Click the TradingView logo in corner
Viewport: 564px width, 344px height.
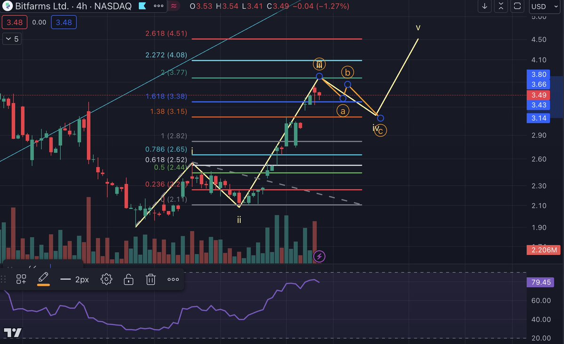coord(13,333)
